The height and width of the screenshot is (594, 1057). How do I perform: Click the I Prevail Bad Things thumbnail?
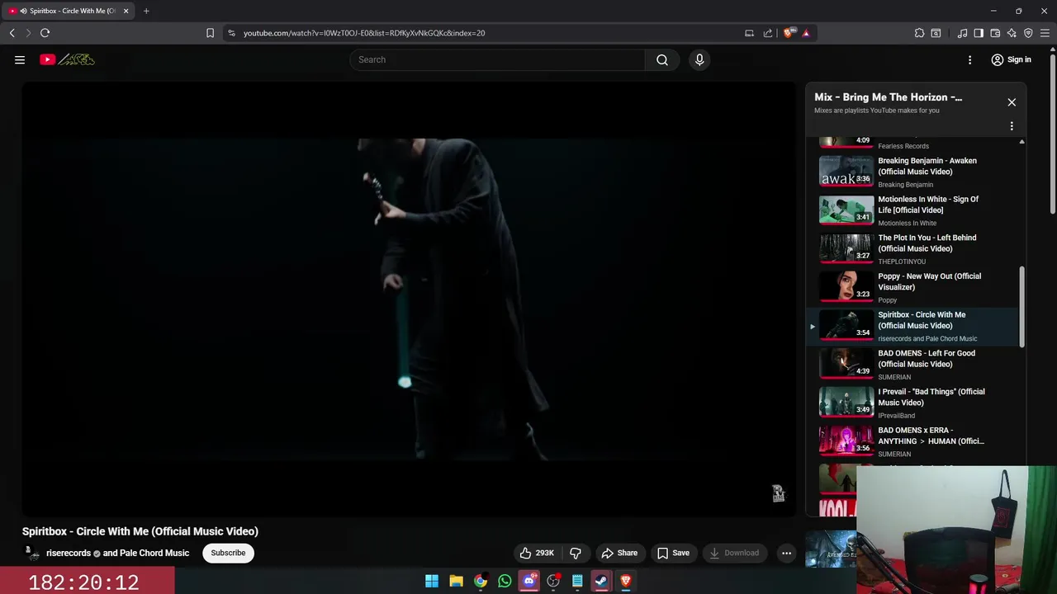pos(846,403)
